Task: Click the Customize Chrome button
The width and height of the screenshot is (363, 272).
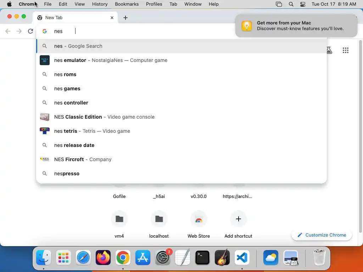Action: 322,235
